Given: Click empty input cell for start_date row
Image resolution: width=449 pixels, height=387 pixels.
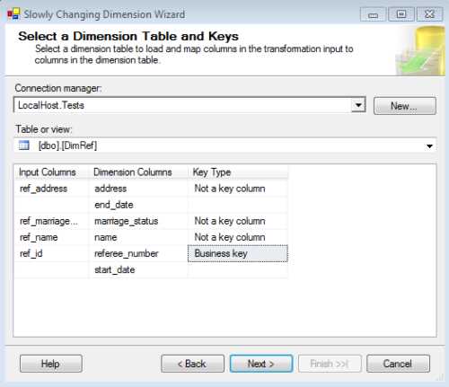Looking at the screenshot, I should tap(51, 269).
